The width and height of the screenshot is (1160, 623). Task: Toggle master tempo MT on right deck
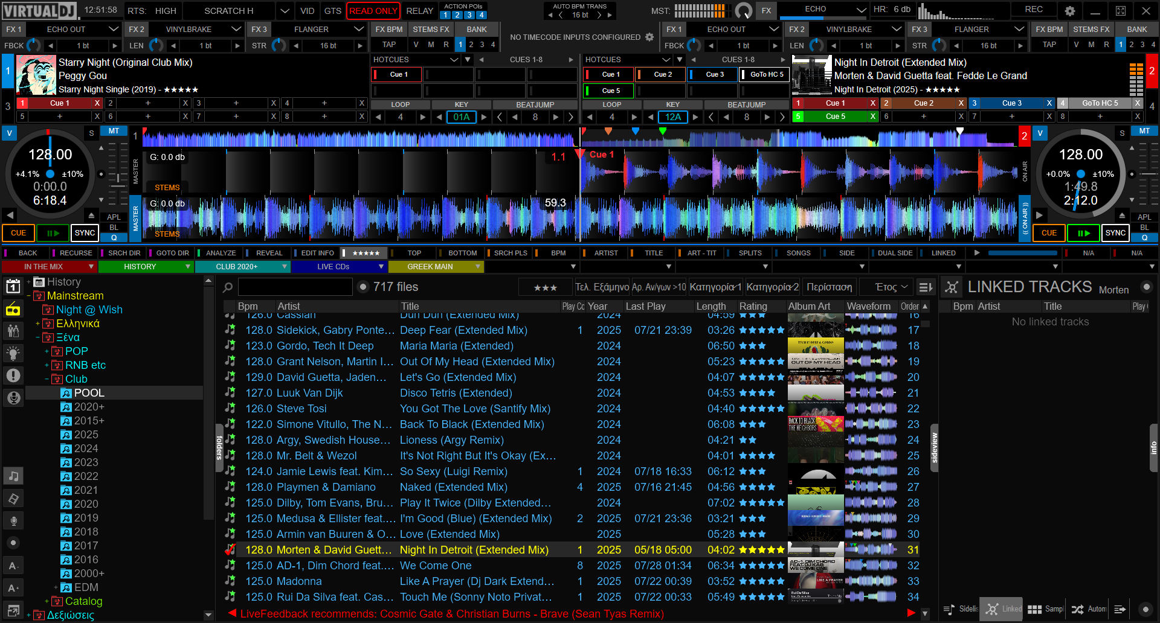[1144, 131]
